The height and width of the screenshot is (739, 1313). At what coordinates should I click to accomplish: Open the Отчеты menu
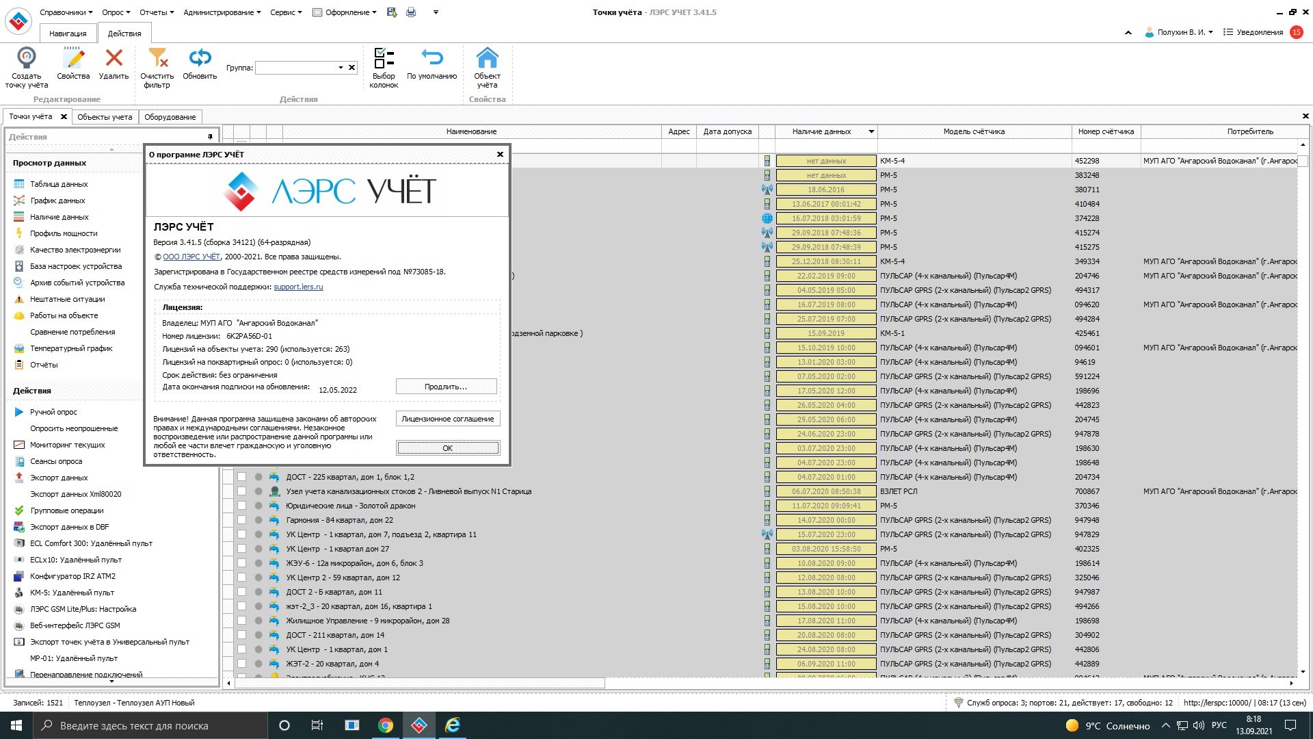[x=157, y=12]
